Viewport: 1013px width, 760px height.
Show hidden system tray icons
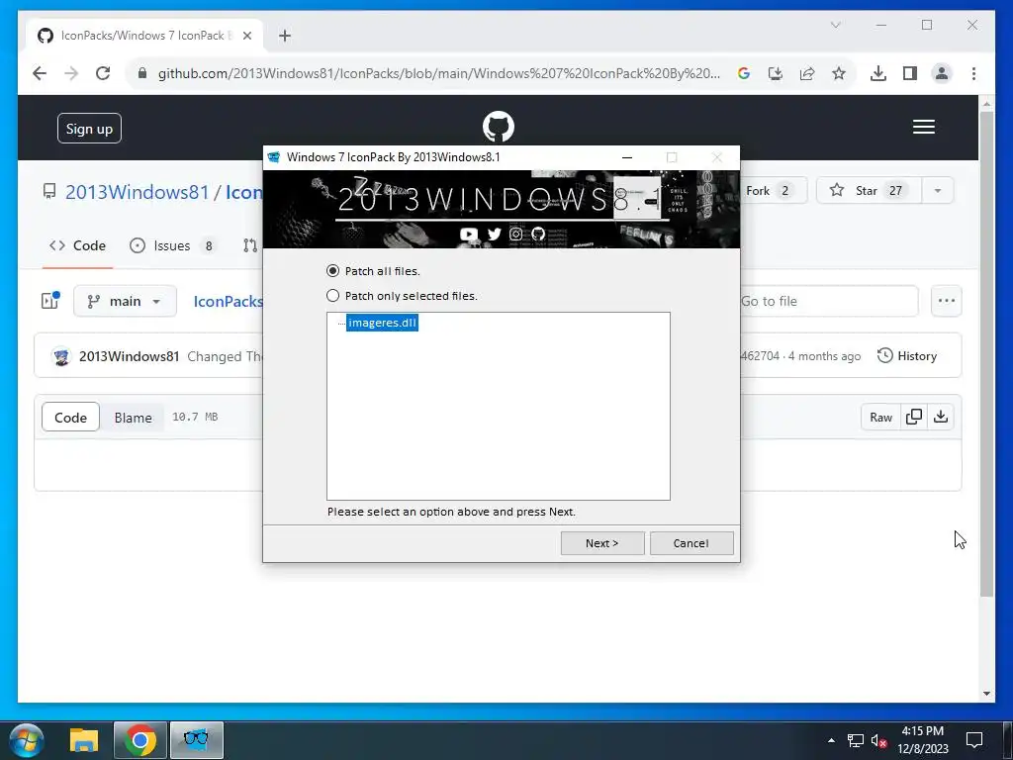click(x=831, y=740)
